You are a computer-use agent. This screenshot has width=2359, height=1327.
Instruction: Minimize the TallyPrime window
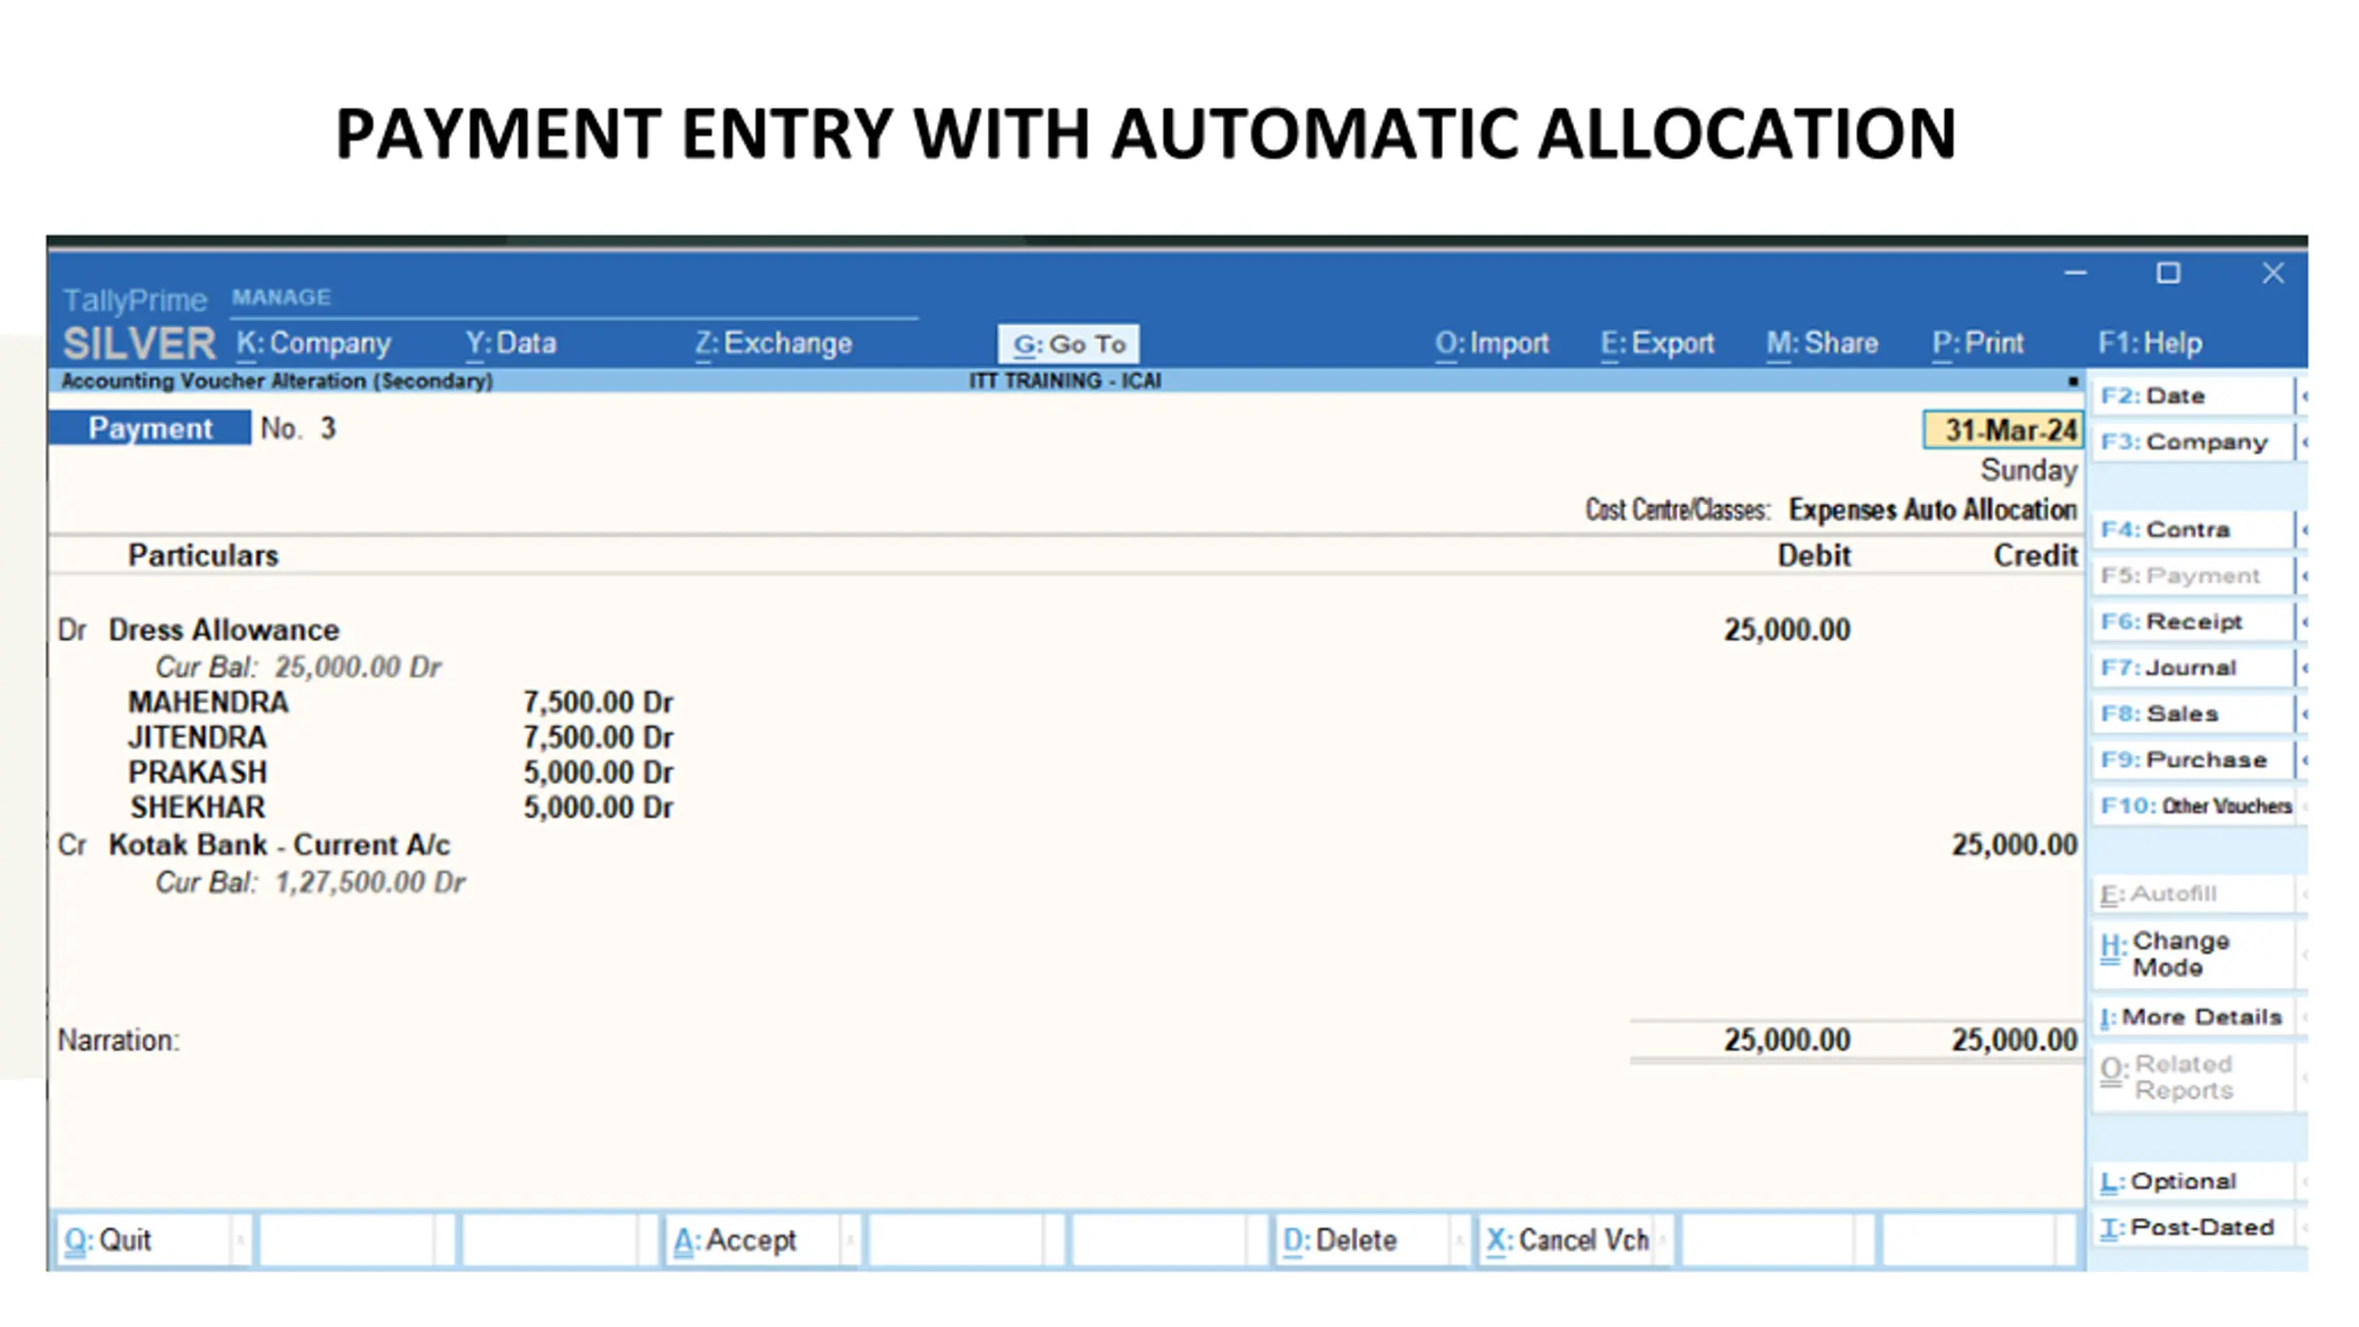pos(2075,273)
